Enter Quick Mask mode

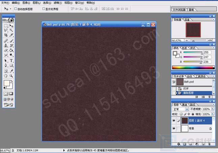coord(11,94)
